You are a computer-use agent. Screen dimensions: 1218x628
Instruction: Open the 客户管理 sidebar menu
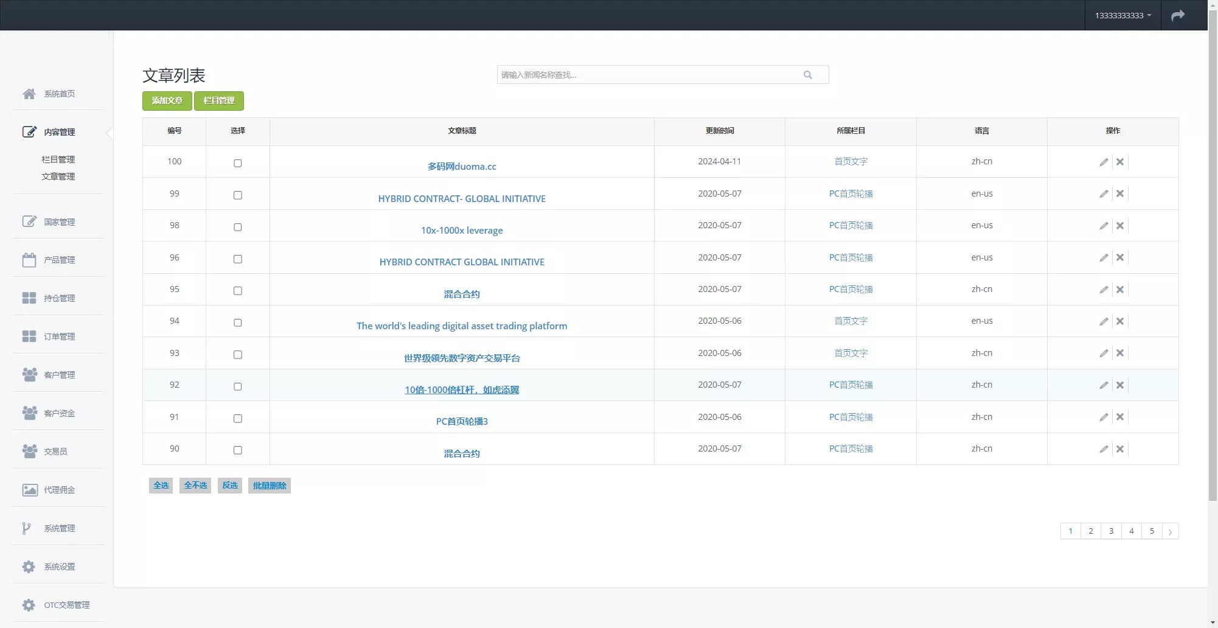(x=59, y=375)
